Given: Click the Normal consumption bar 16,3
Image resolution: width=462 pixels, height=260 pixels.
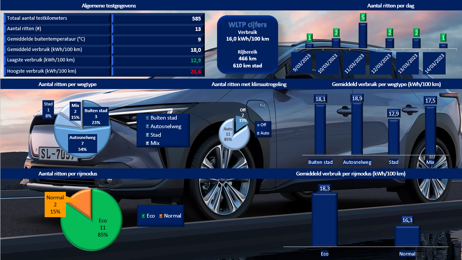Looking at the screenshot, I should (x=407, y=235).
